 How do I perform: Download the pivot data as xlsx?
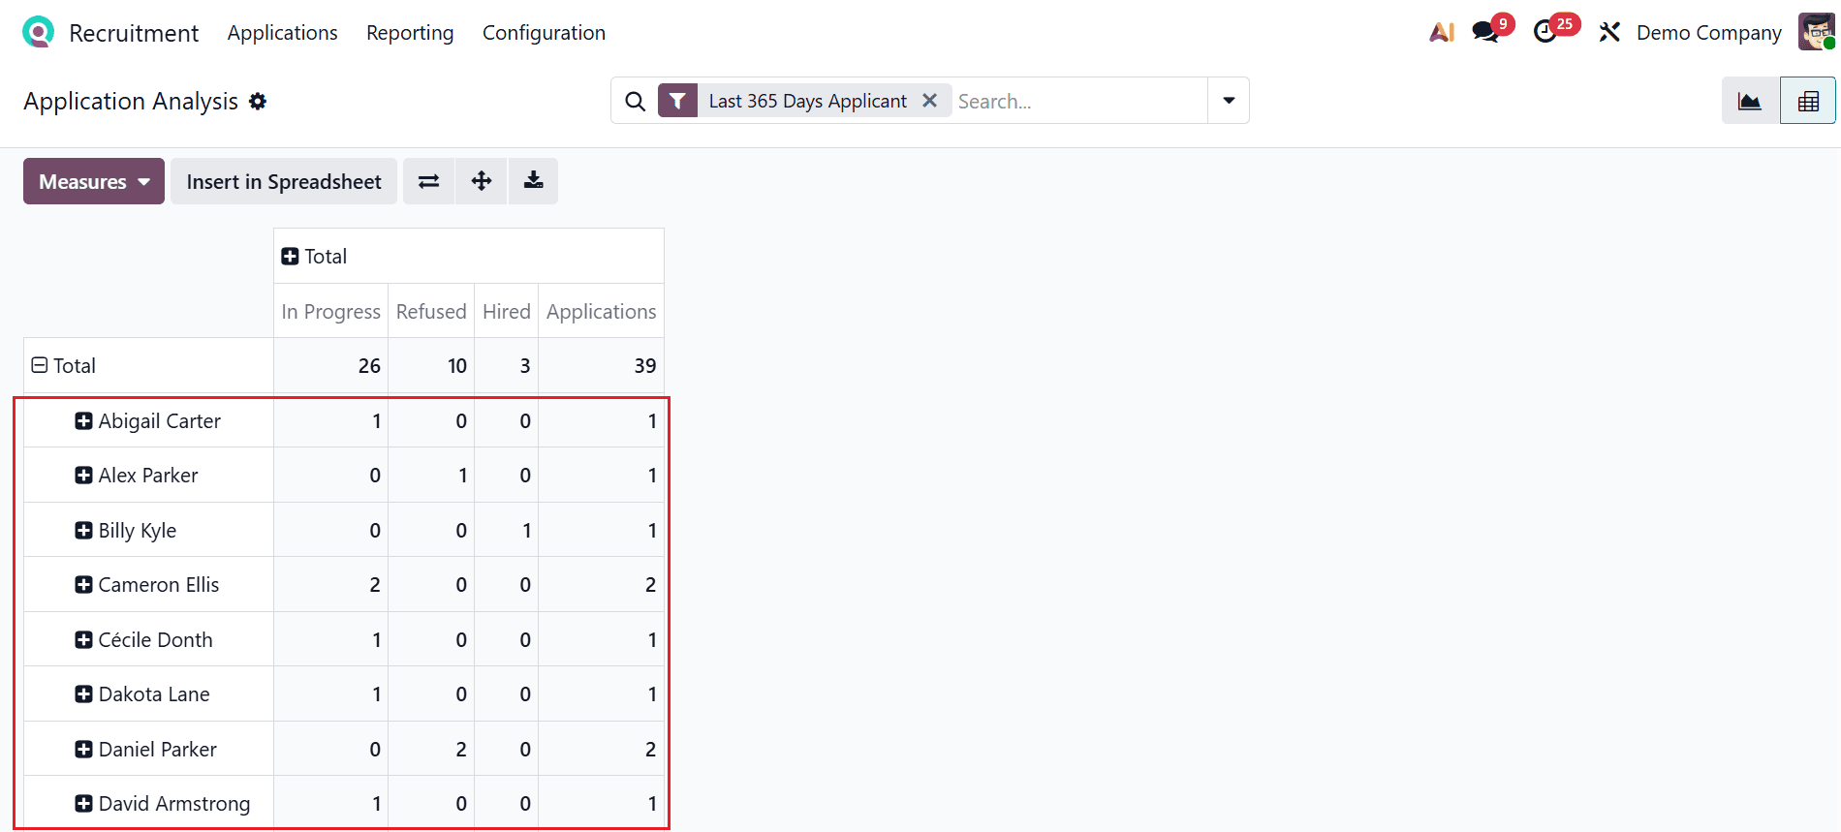coord(533,181)
